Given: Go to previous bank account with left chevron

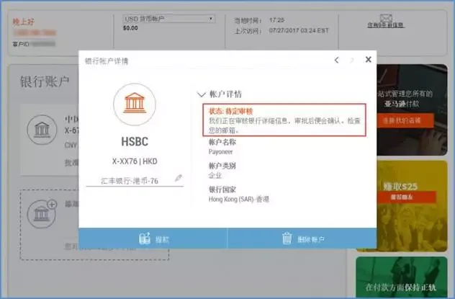Looking at the screenshot, I should coord(337,60).
